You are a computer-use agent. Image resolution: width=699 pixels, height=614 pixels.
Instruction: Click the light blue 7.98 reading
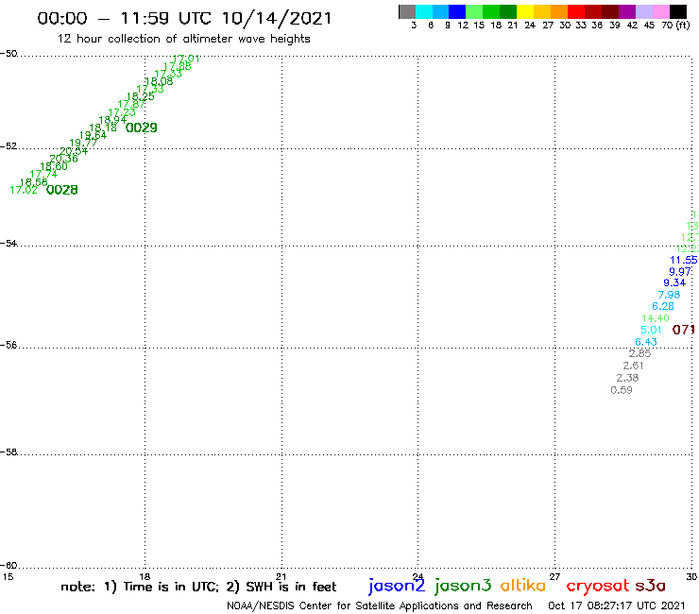(x=669, y=295)
